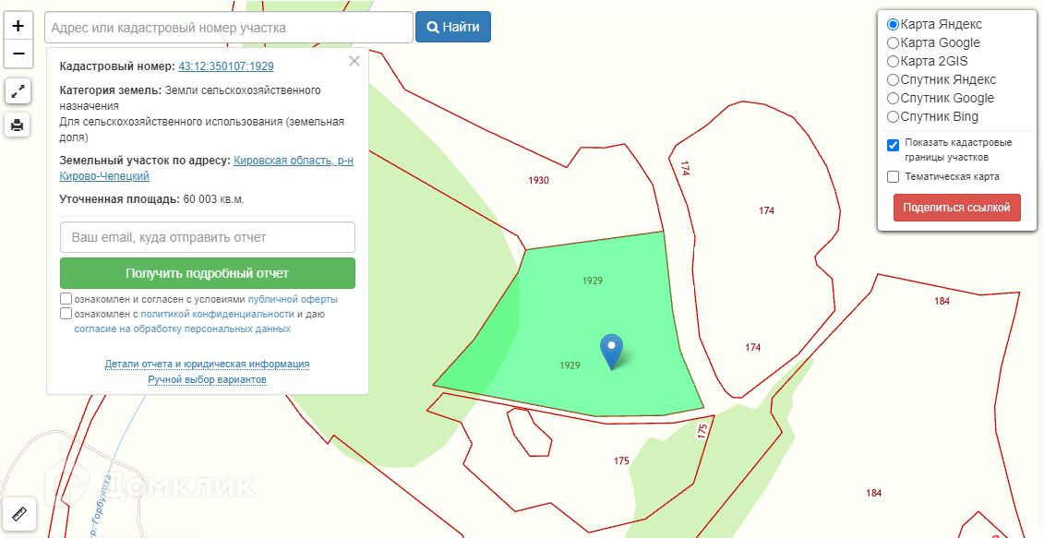Image resolution: width=1044 pixels, height=538 pixels.
Task: Enable Тематическая карта checkbox
Action: pyautogui.click(x=893, y=177)
